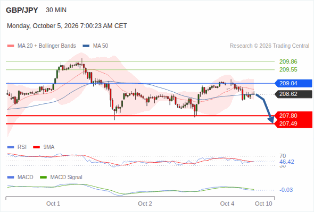The height and width of the screenshot is (212, 314).
Task: Click the Oct 4 date axis label
Action: click(227, 204)
